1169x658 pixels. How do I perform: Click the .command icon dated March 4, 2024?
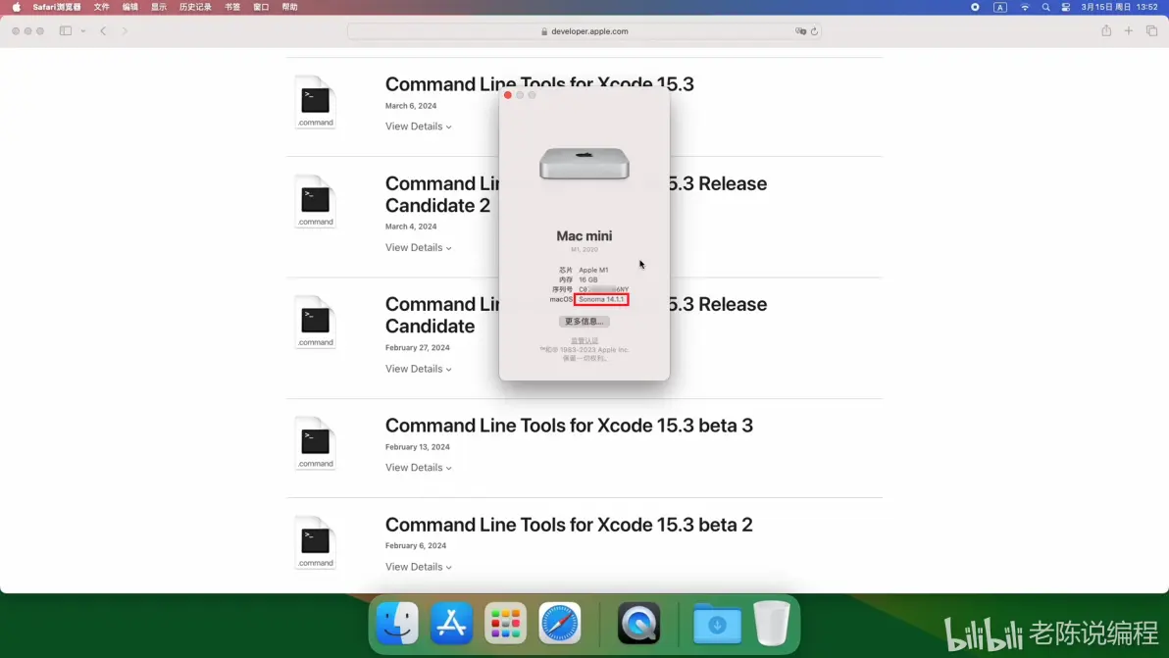tap(316, 201)
